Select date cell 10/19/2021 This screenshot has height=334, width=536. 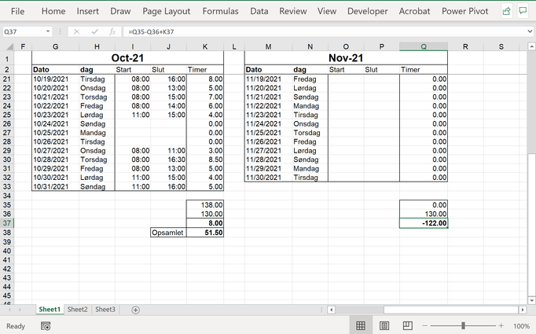[55, 79]
